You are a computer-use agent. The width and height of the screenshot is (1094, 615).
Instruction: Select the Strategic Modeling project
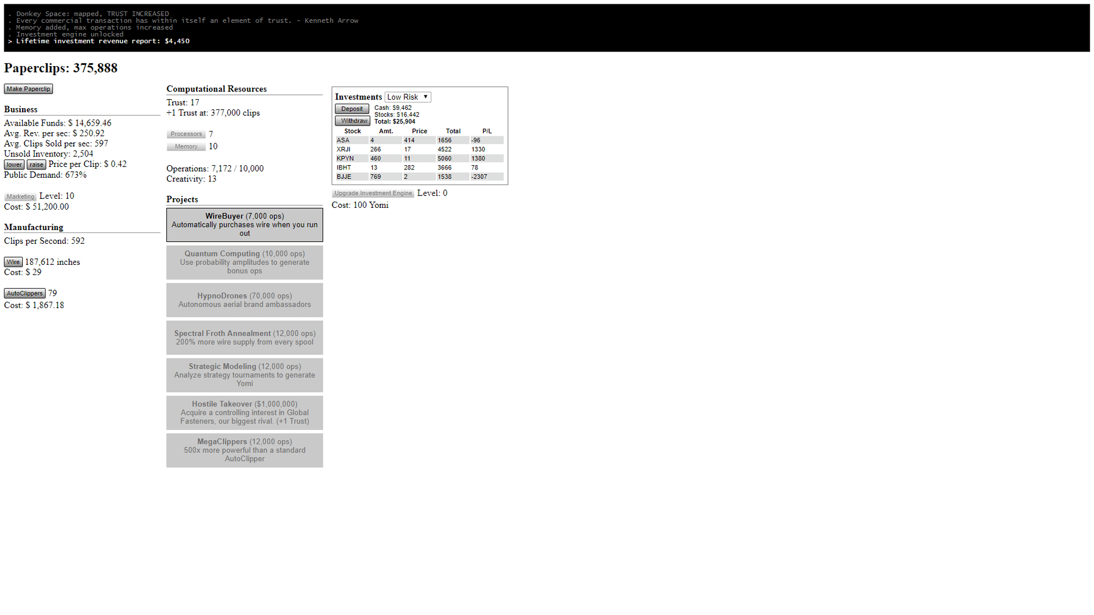click(245, 375)
